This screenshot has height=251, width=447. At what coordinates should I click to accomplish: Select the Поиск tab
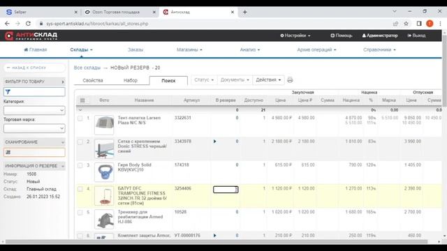(168, 81)
